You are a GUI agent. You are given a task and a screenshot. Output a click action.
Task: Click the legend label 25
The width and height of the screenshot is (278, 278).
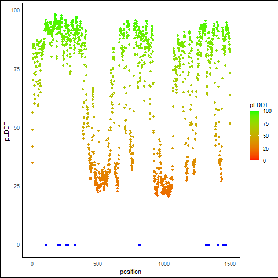tap(266, 149)
